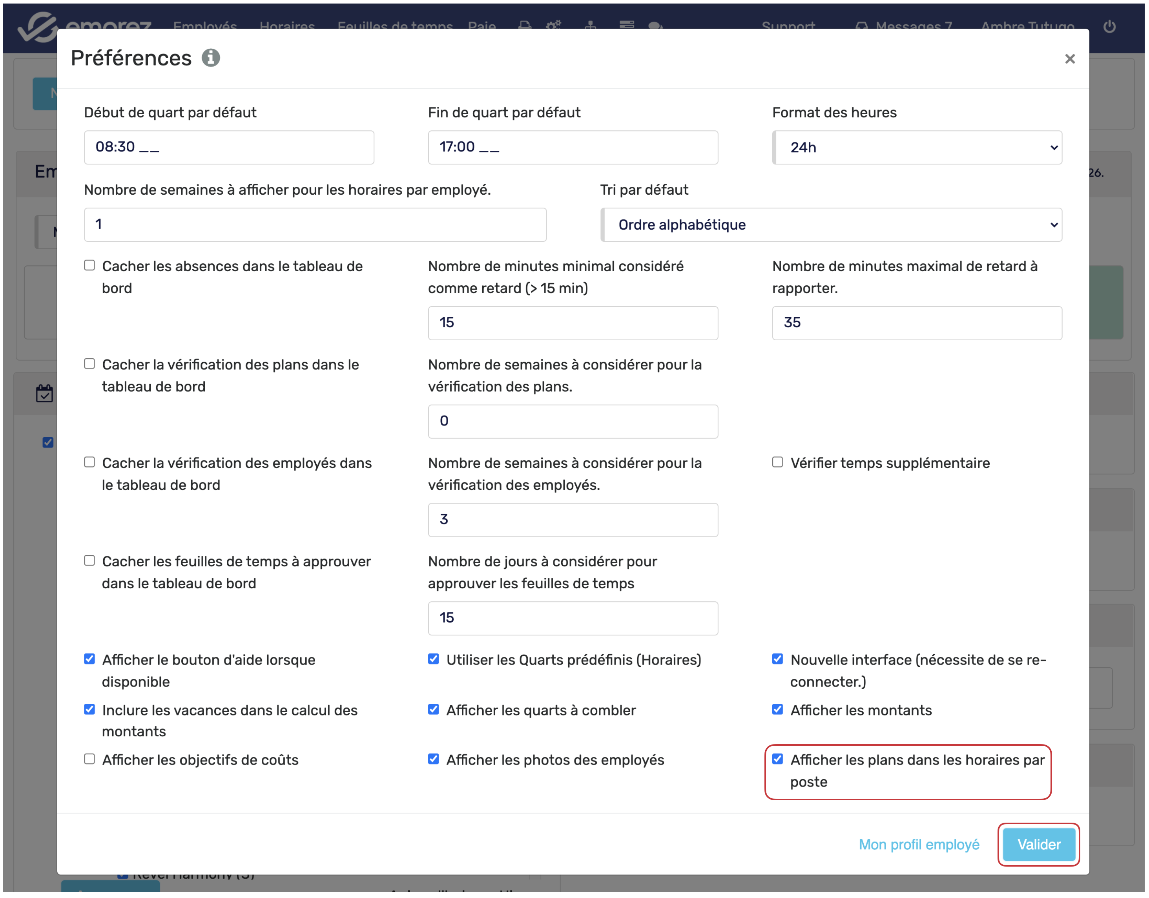Image resolution: width=1149 pixels, height=898 pixels.
Task: Toggle Utiliser les Quarts prédéfinis checkbox
Action: (433, 659)
